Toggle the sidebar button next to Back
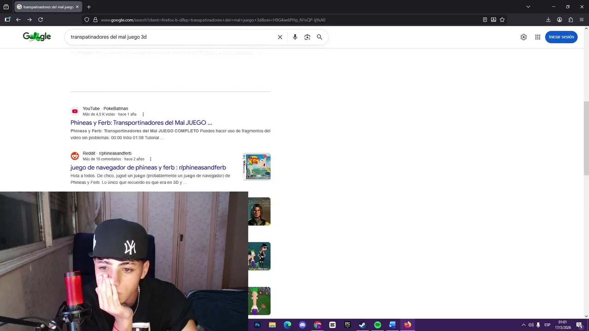This screenshot has width=589, height=331. tap(7, 20)
